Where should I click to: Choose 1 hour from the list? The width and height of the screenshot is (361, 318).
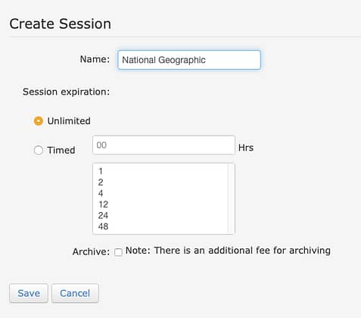click(x=160, y=171)
